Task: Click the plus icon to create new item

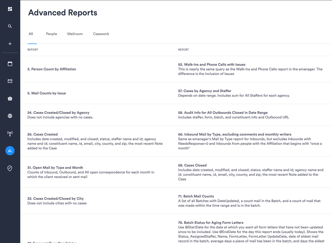Action: coord(10,44)
